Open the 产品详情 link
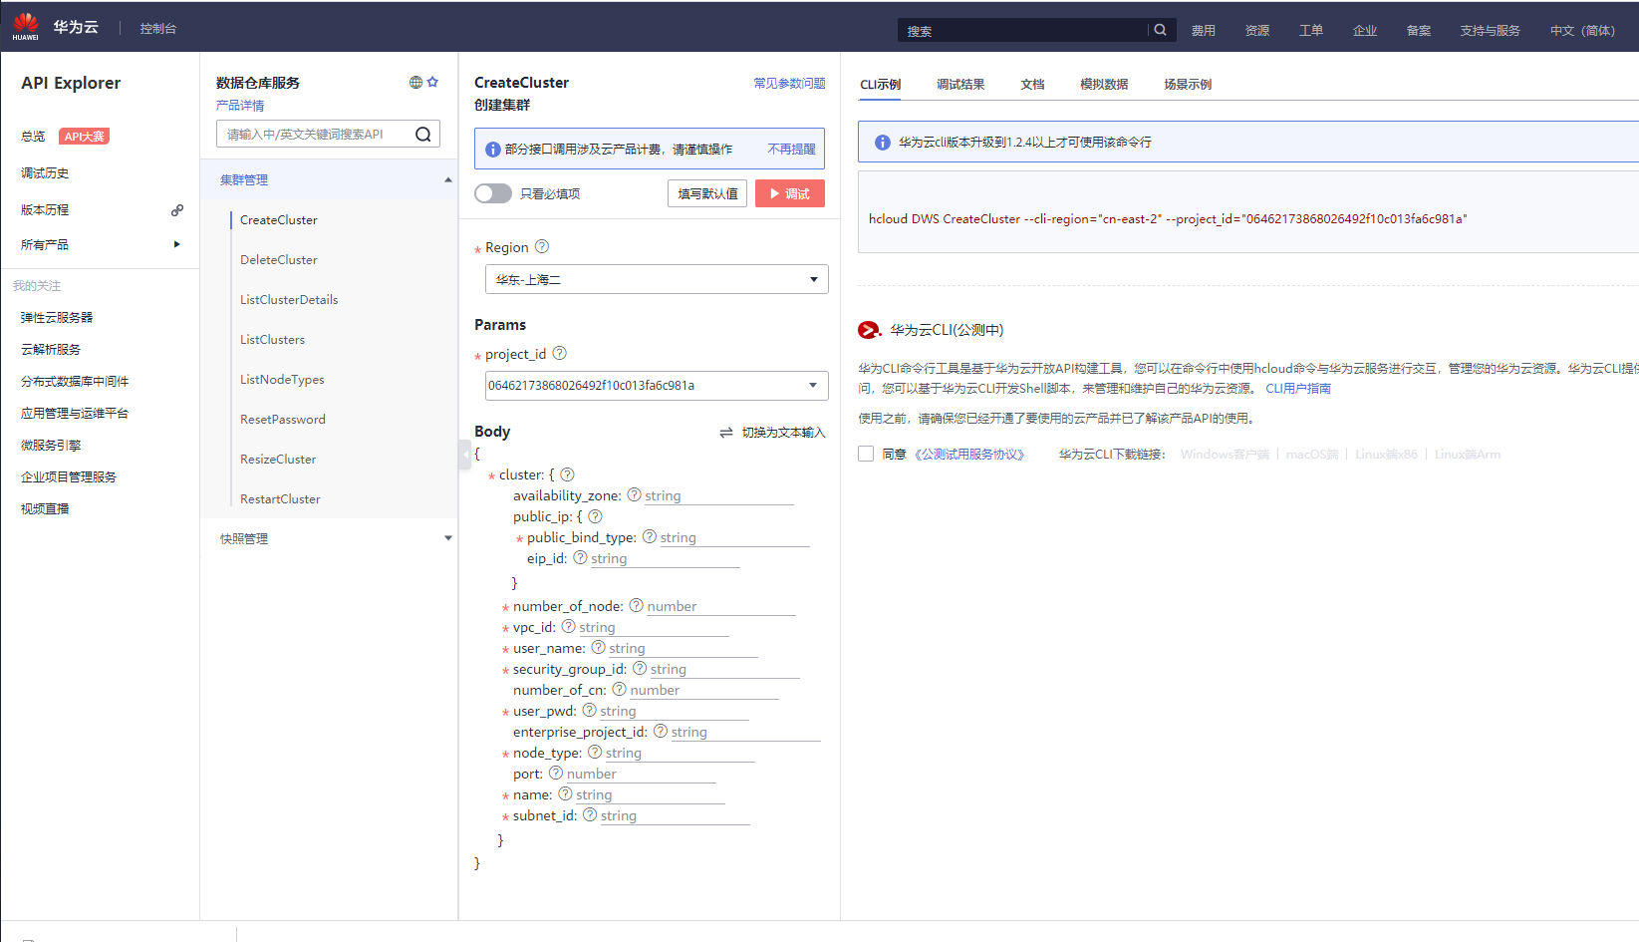Viewport: 1639px width, 942px height. click(x=240, y=106)
